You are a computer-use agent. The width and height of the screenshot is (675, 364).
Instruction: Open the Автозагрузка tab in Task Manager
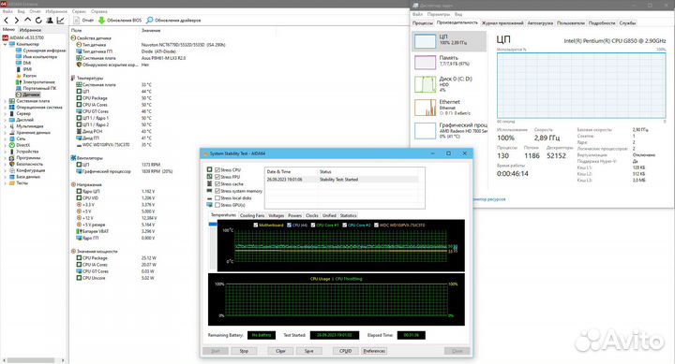point(540,23)
